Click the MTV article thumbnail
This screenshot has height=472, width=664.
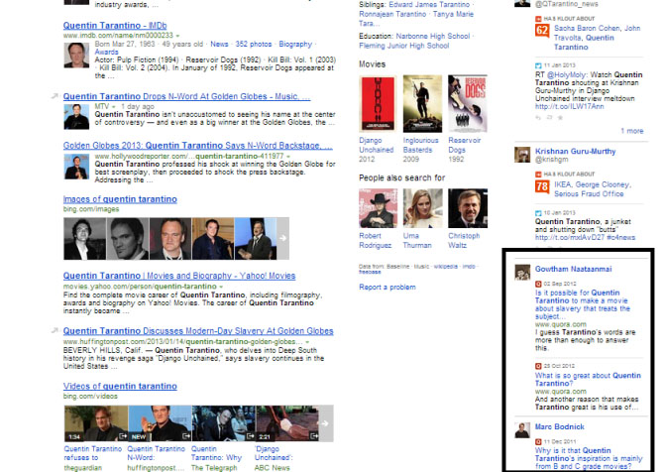tap(76, 117)
